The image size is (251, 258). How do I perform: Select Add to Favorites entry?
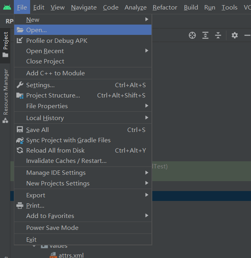(x=83, y=216)
